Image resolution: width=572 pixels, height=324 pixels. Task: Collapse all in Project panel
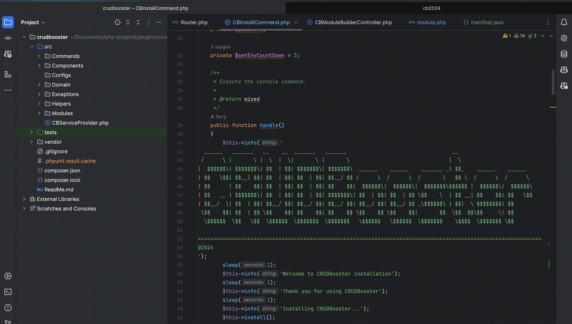(138, 22)
